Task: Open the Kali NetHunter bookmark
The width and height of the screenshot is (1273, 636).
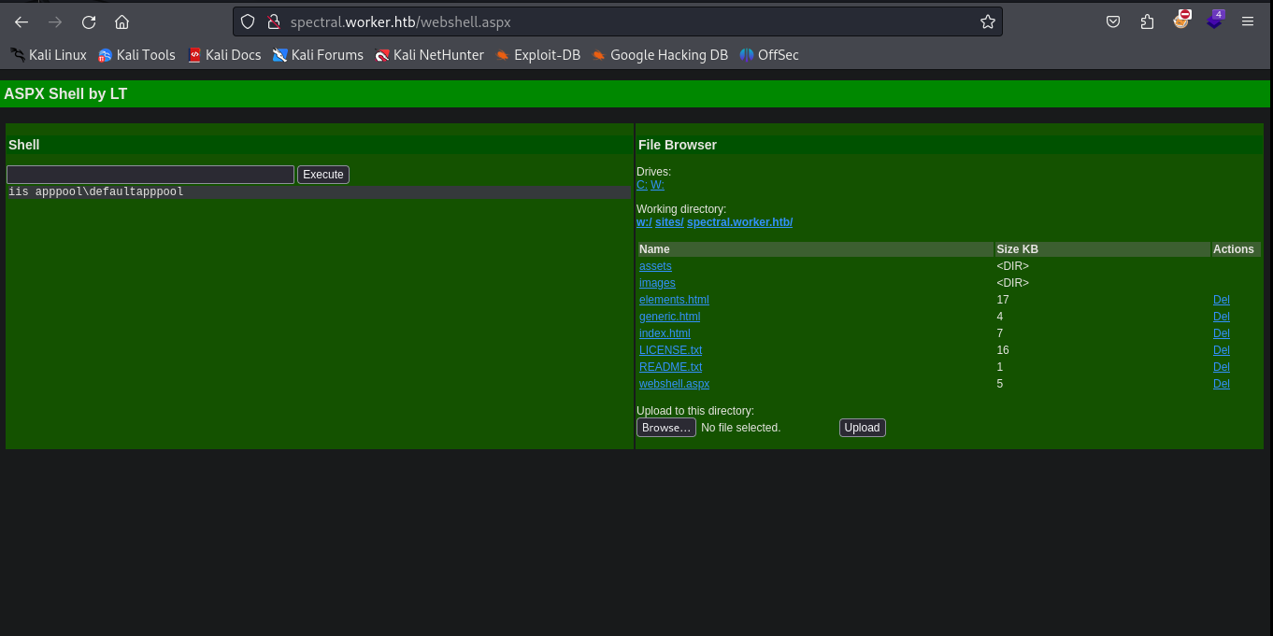Action: pyautogui.click(x=430, y=55)
